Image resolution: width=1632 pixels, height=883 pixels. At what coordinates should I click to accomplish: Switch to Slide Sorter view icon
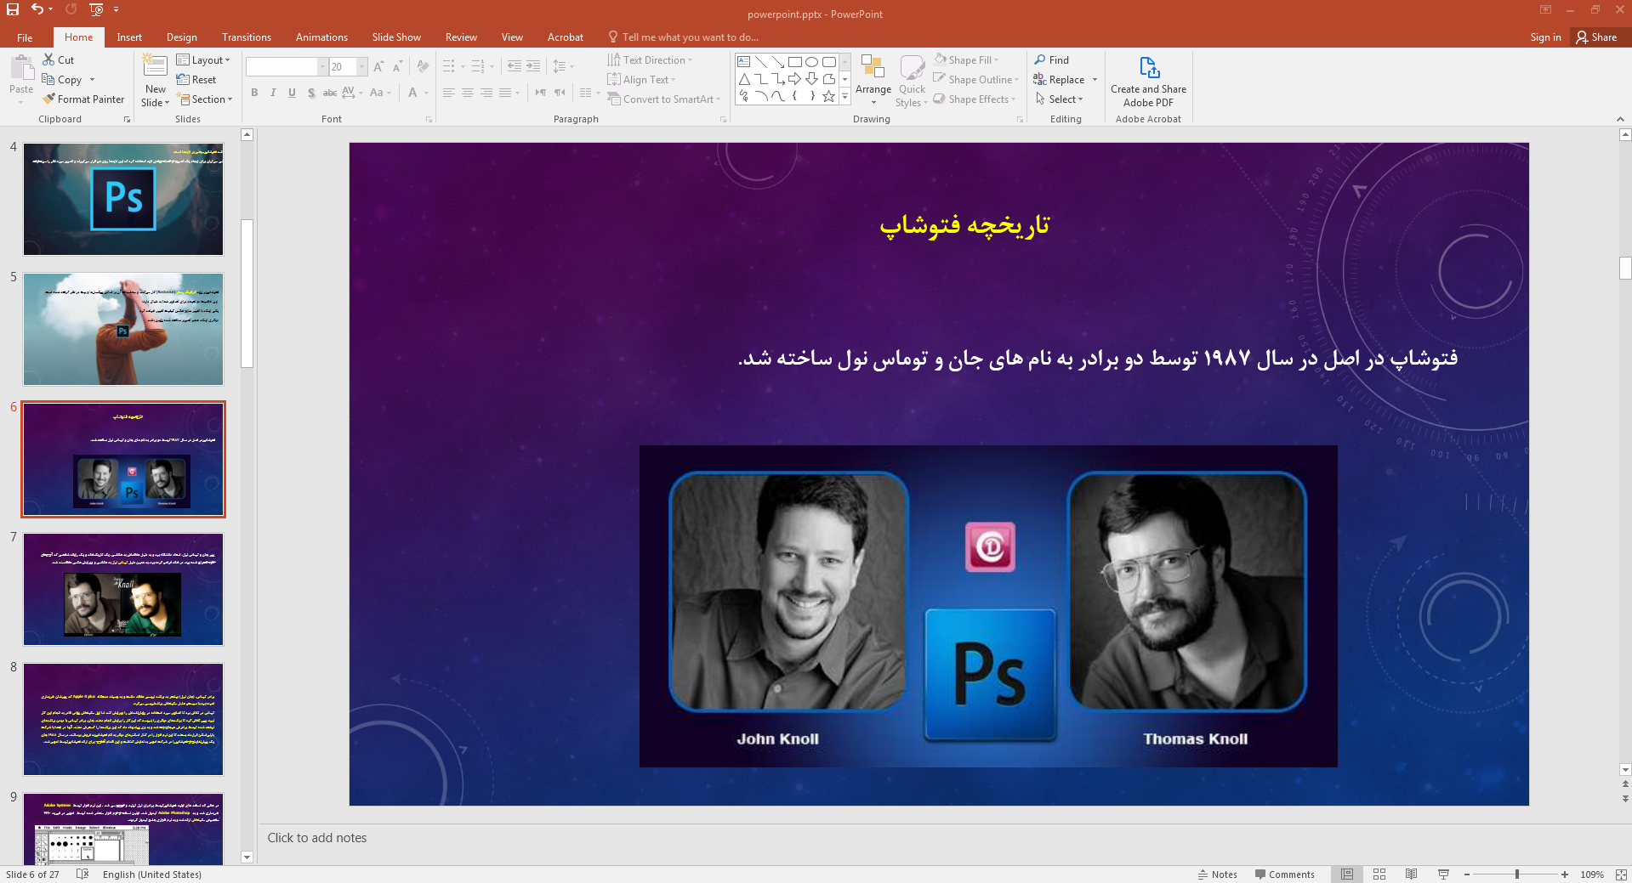tap(1379, 875)
